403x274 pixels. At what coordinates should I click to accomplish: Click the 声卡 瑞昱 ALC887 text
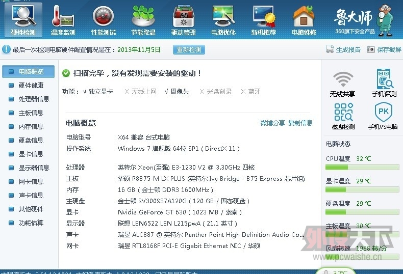[x=211, y=234]
